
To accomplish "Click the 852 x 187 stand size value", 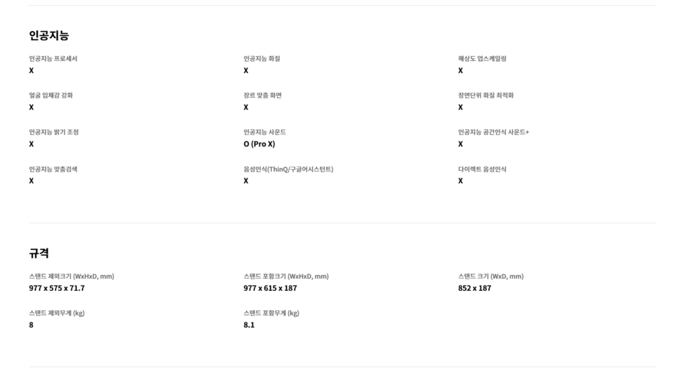I will [x=475, y=288].
